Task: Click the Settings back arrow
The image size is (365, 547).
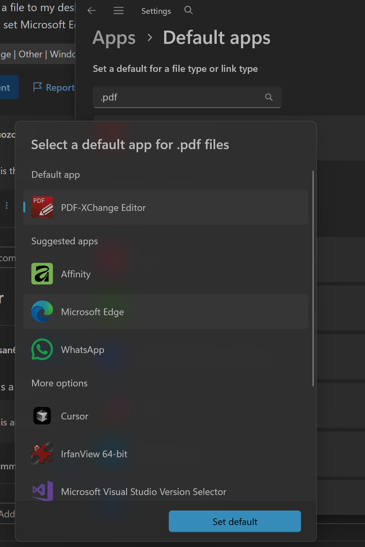Action: (92, 11)
